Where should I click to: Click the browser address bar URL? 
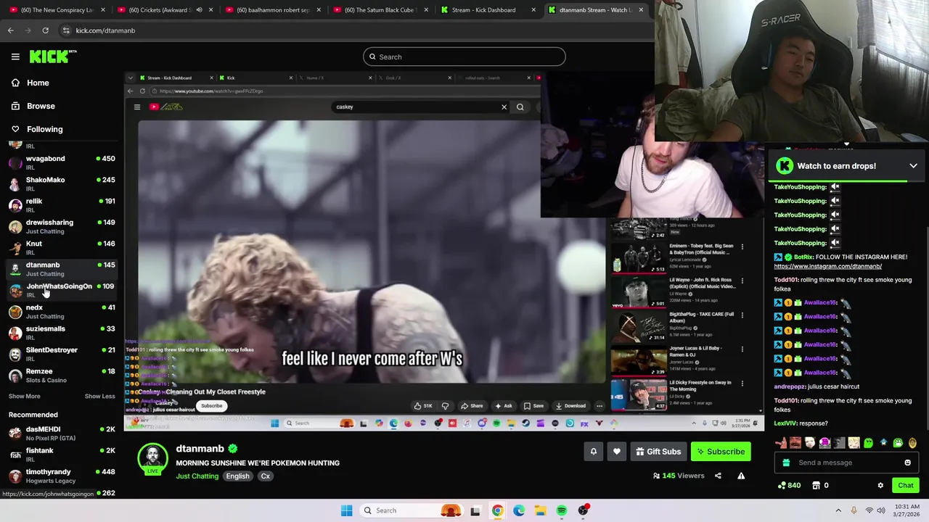[105, 30]
